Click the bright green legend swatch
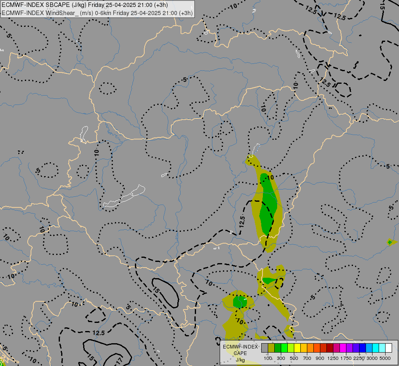Viewport: 399px width, 366px height. tap(284, 348)
